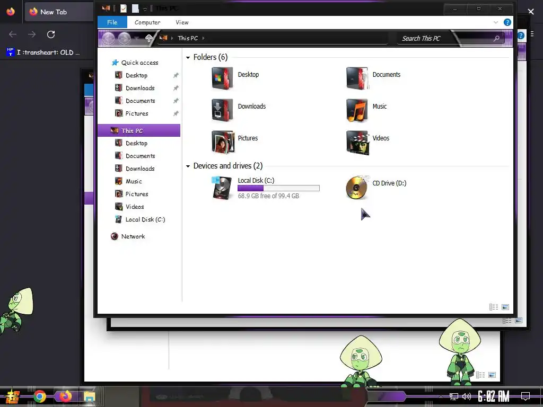Expand the ribbon with the chevron
The width and height of the screenshot is (543, 407).
(496, 22)
